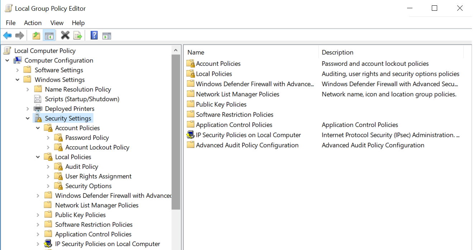Toggle the Show/Hide Action Pane icon

107,35
